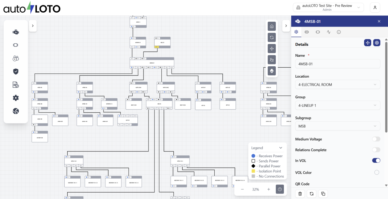Click the blue target icon beside Details
The image size is (388, 199).
tap(376, 43)
